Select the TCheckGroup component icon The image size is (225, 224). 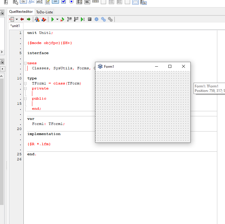pyautogui.click(x=119, y=2)
